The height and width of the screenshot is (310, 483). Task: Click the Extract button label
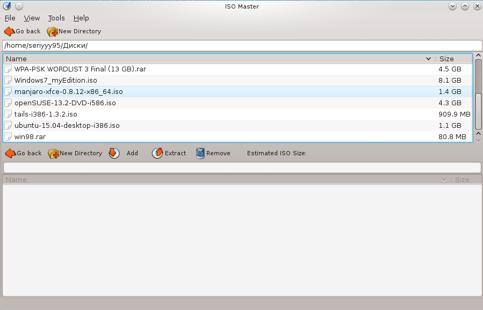(x=175, y=153)
